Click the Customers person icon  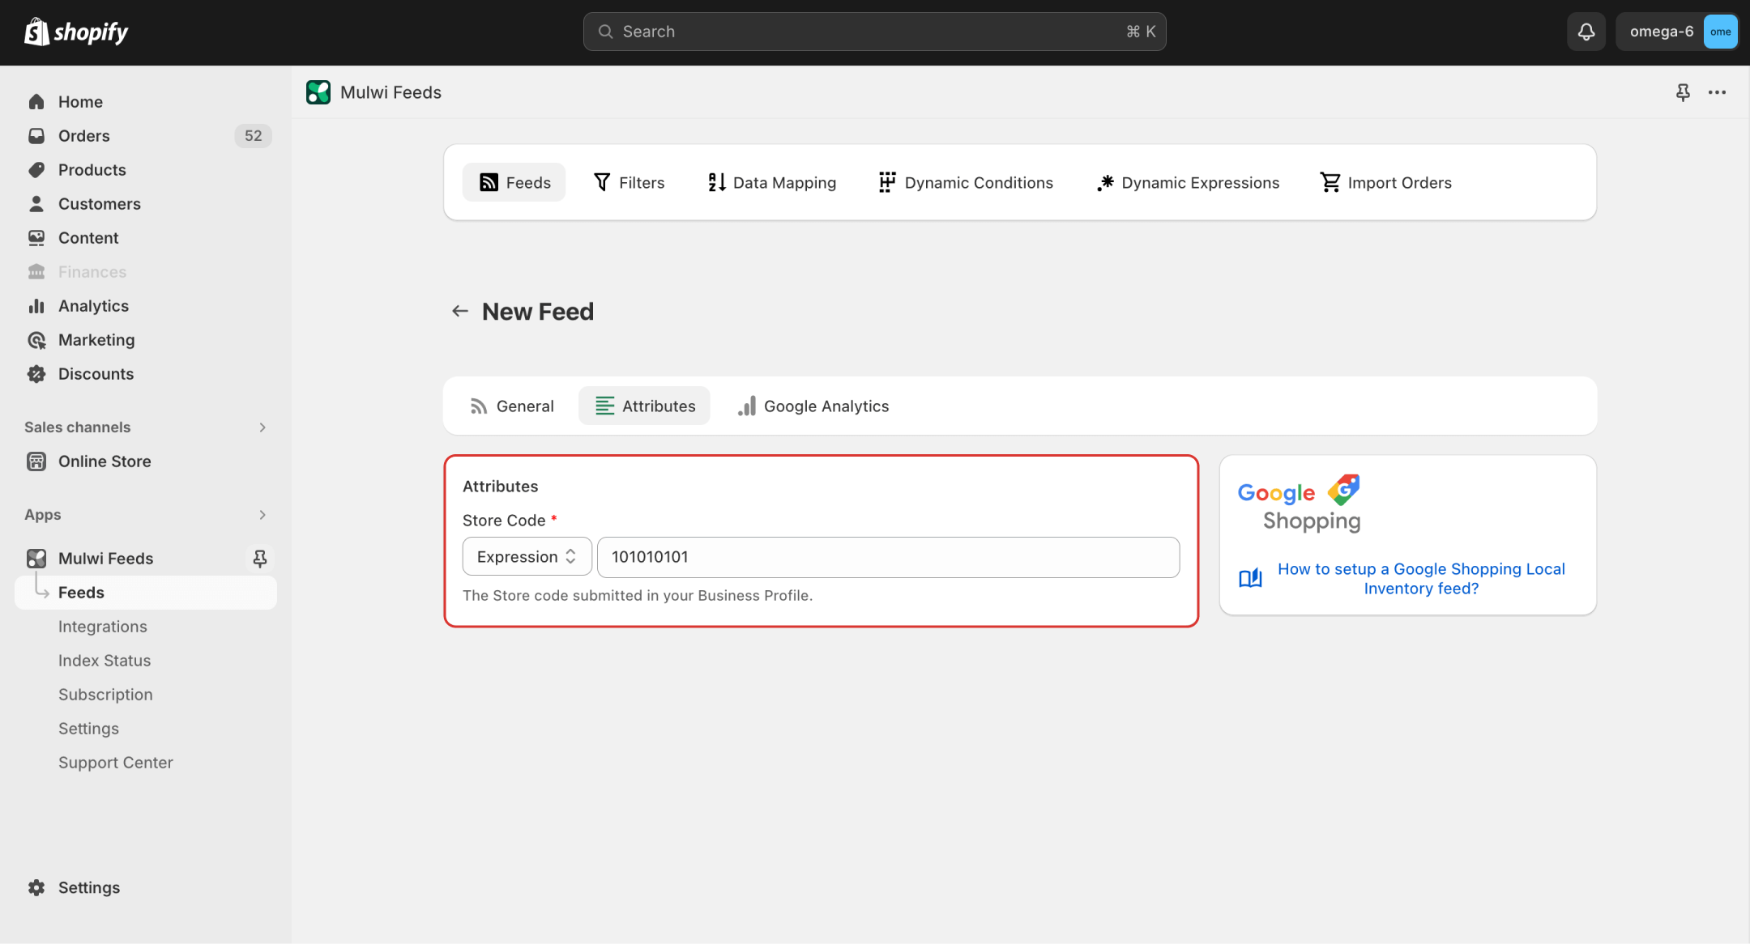[x=36, y=204]
